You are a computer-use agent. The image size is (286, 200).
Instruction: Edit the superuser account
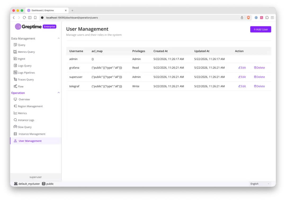242,77
